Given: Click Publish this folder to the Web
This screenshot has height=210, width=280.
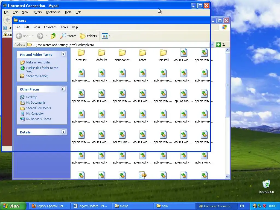Looking at the screenshot, I should pyautogui.click(x=42, y=69).
